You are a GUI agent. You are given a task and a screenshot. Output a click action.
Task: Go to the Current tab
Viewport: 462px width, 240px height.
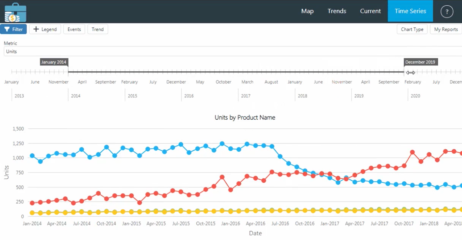(x=370, y=11)
